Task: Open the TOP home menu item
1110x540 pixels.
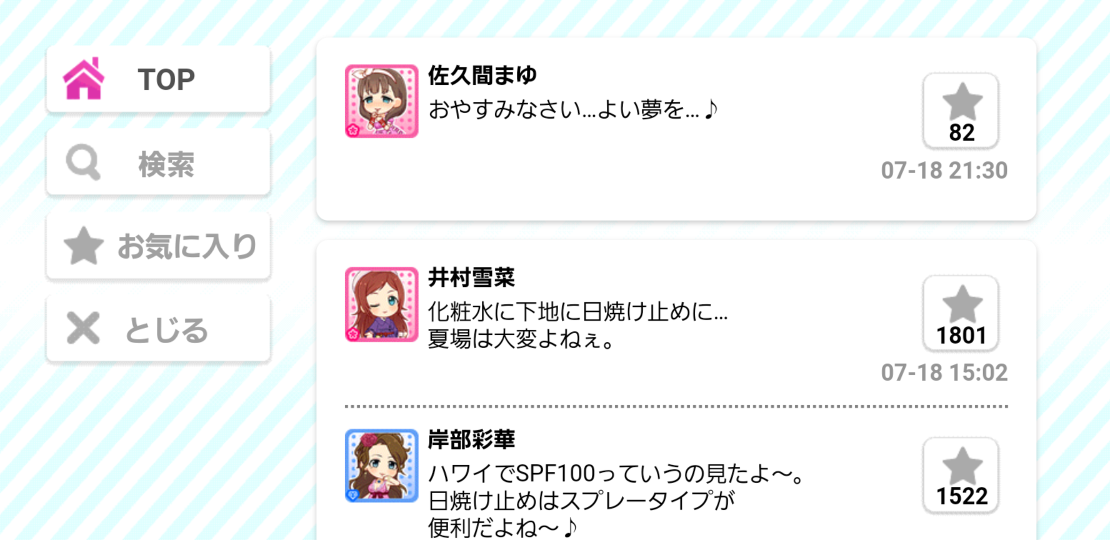Action: tap(158, 79)
